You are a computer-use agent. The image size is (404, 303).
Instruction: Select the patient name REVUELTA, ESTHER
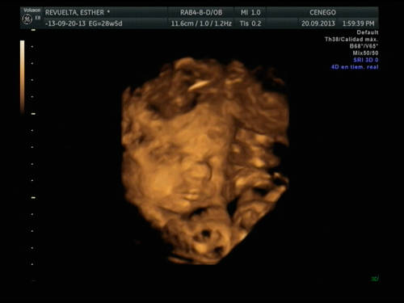(74, 12)
